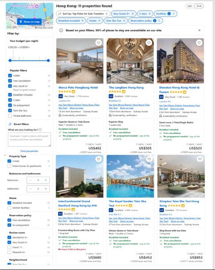Click 'We have 6 left at this price' notice

click(72, 249)
